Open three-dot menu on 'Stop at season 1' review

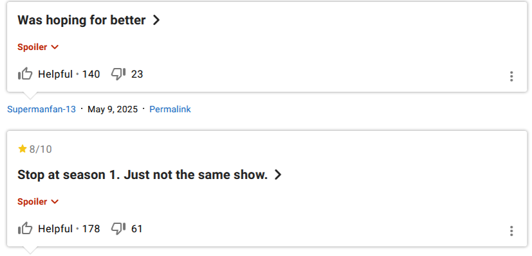click(511, 231)
